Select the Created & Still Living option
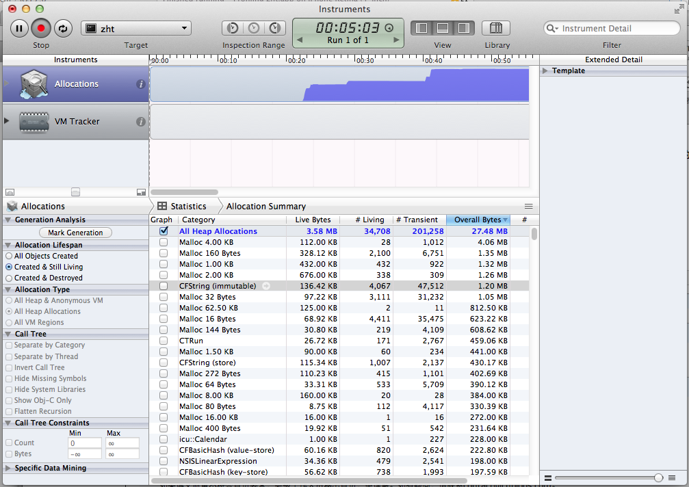Image resolution: width=689 pixels, height=487 pixels. click(9, 267)
